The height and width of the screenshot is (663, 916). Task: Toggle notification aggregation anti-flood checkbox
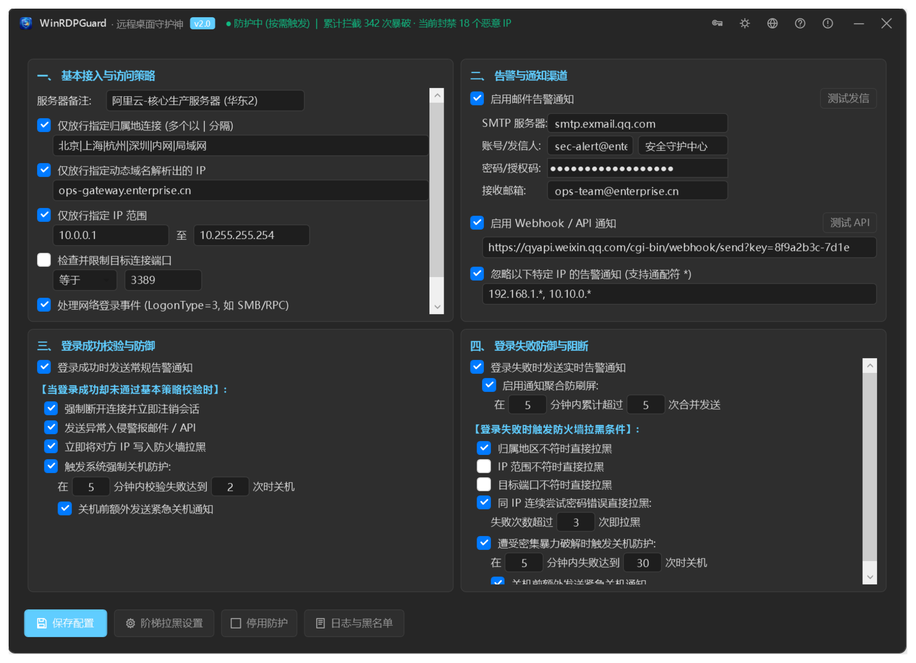(x=489, y=385)
